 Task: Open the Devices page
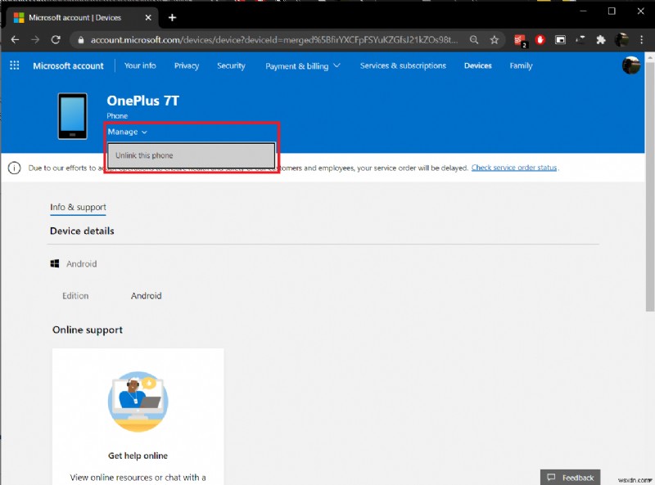478,65
